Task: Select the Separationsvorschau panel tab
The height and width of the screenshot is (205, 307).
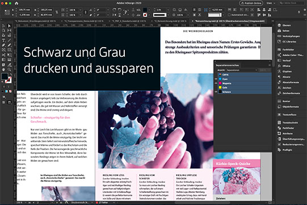Action: [227, 65]
